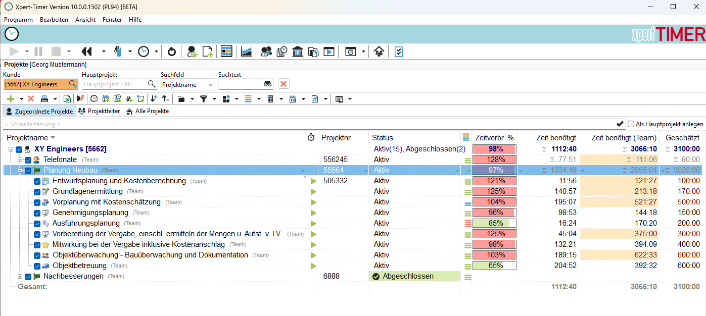The width and height of the screenshot is (706, 316).
Task: Uncheck the Telefonate project checkbox
Action: coord(28,160)
